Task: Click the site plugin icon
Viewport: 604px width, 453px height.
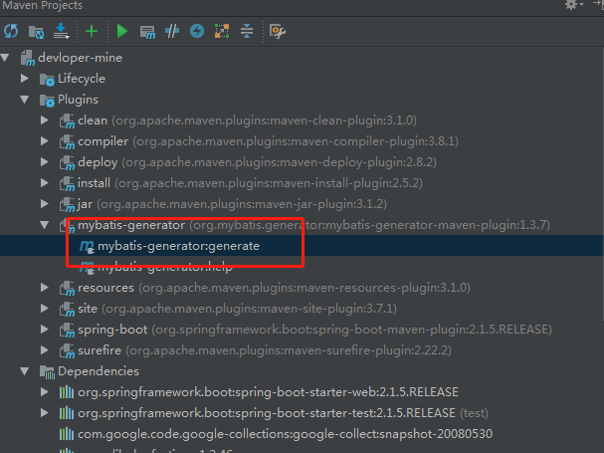Action: point(67,309)
